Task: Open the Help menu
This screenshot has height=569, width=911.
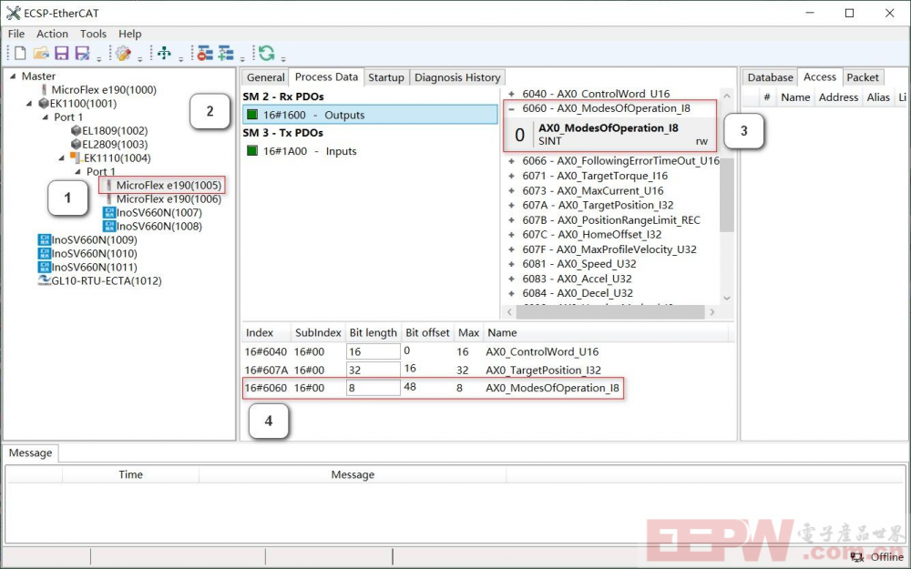Action: [130, 34]
